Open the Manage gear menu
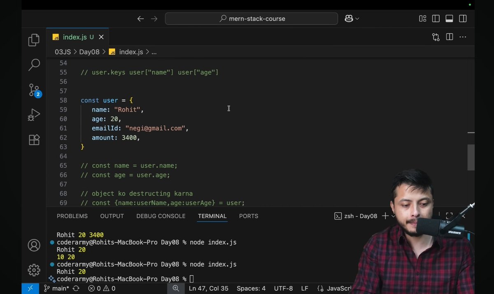Image resolution: width=494 pixels, height=294 pixels. pos(34,270)
